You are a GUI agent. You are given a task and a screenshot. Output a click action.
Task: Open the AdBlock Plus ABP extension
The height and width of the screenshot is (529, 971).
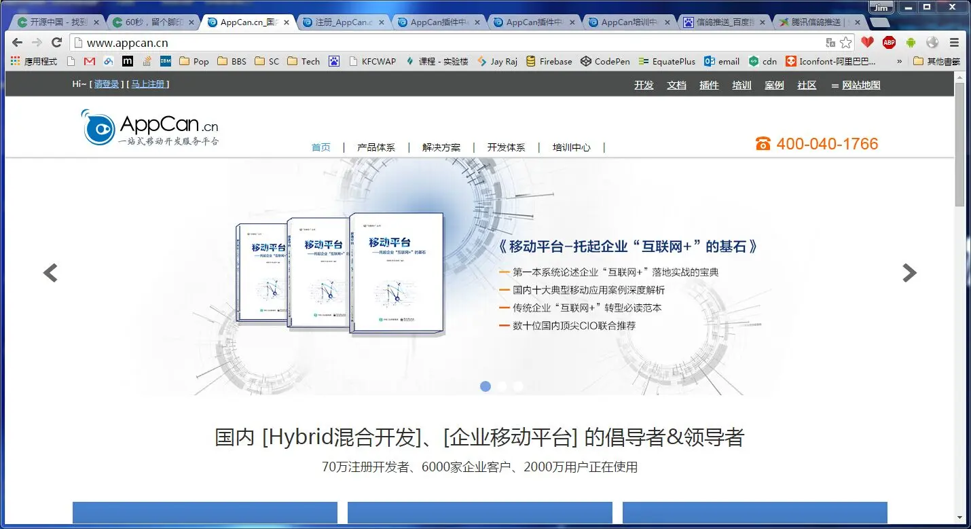click(889, 42)
